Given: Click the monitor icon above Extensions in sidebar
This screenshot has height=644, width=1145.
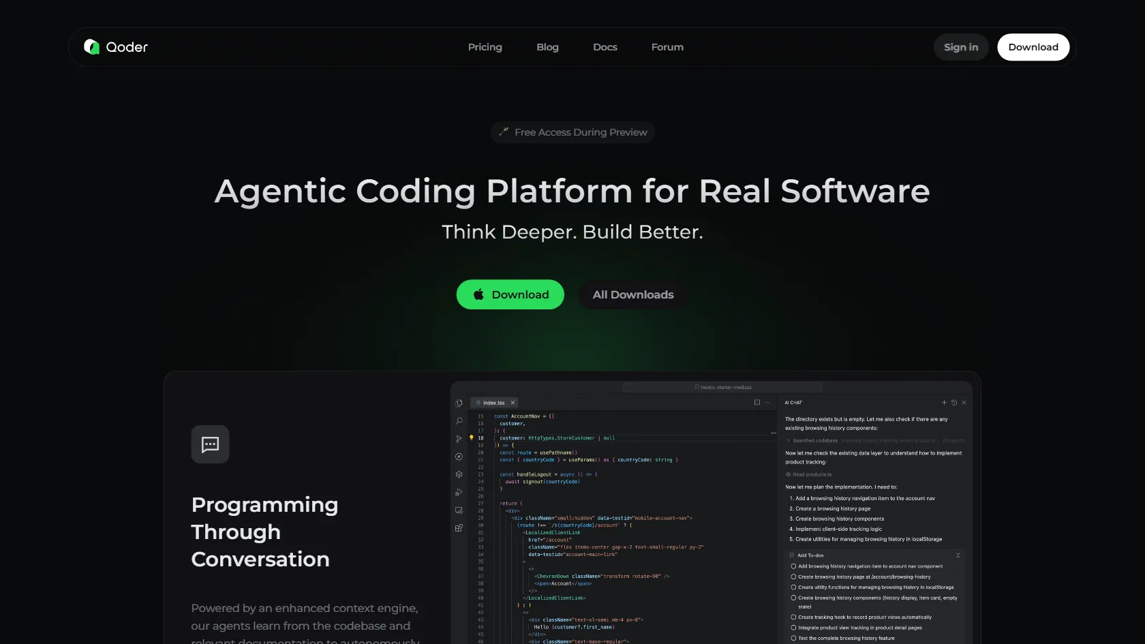Looking at the screenshot, I should [459, 510].
